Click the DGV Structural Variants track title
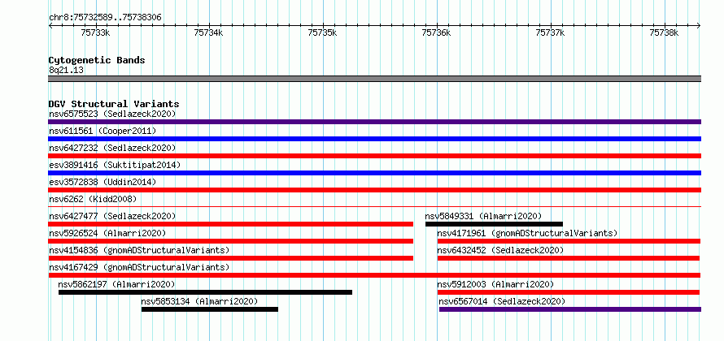 [114, 104]
